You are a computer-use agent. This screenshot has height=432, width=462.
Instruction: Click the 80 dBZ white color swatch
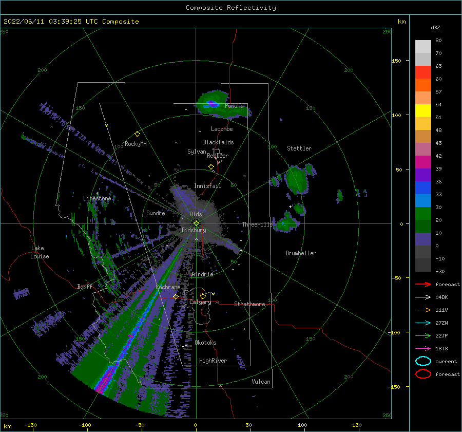423,46
